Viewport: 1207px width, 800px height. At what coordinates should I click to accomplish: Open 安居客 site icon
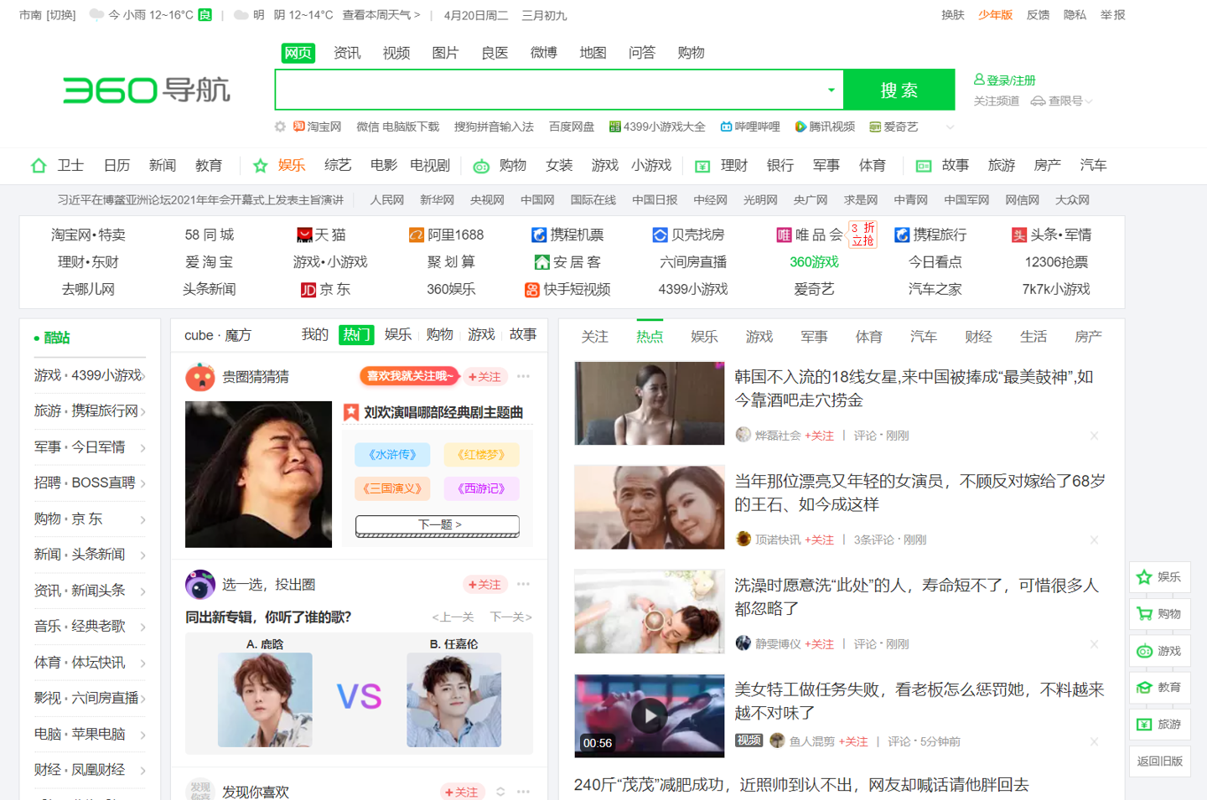(542, 262)
